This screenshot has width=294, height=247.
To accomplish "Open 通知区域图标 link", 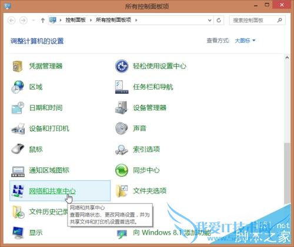I will [x=49, y=170].
